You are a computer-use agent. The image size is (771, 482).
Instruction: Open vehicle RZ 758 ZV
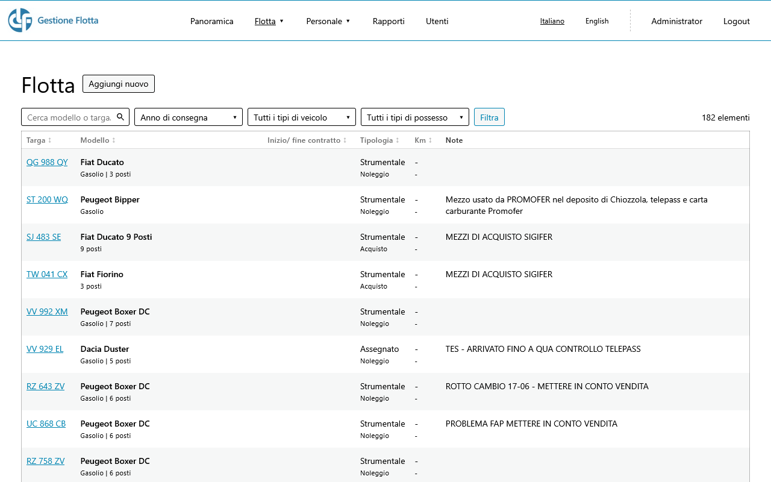pos(45,461)
